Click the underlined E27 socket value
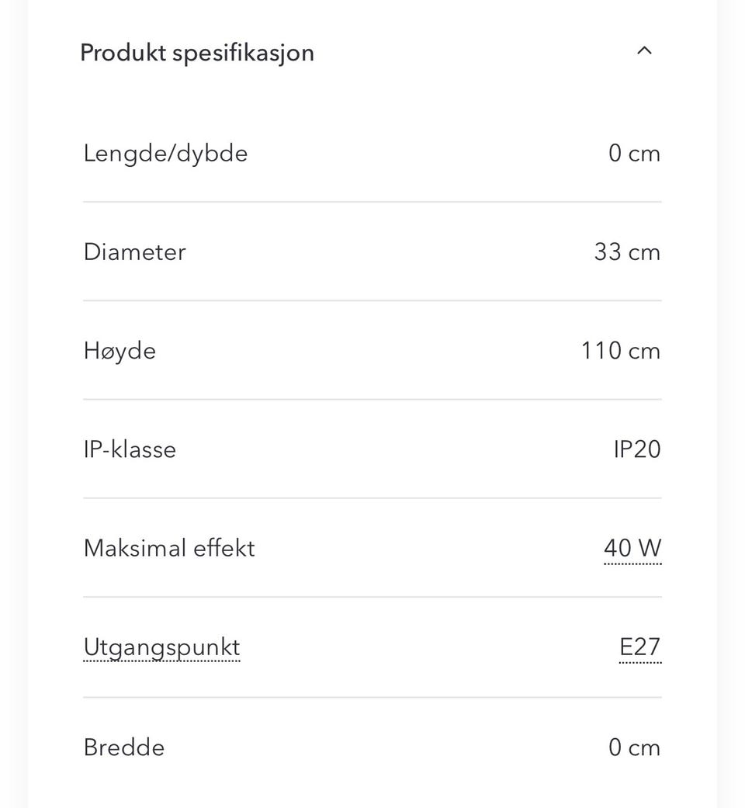 click(640, 647)
